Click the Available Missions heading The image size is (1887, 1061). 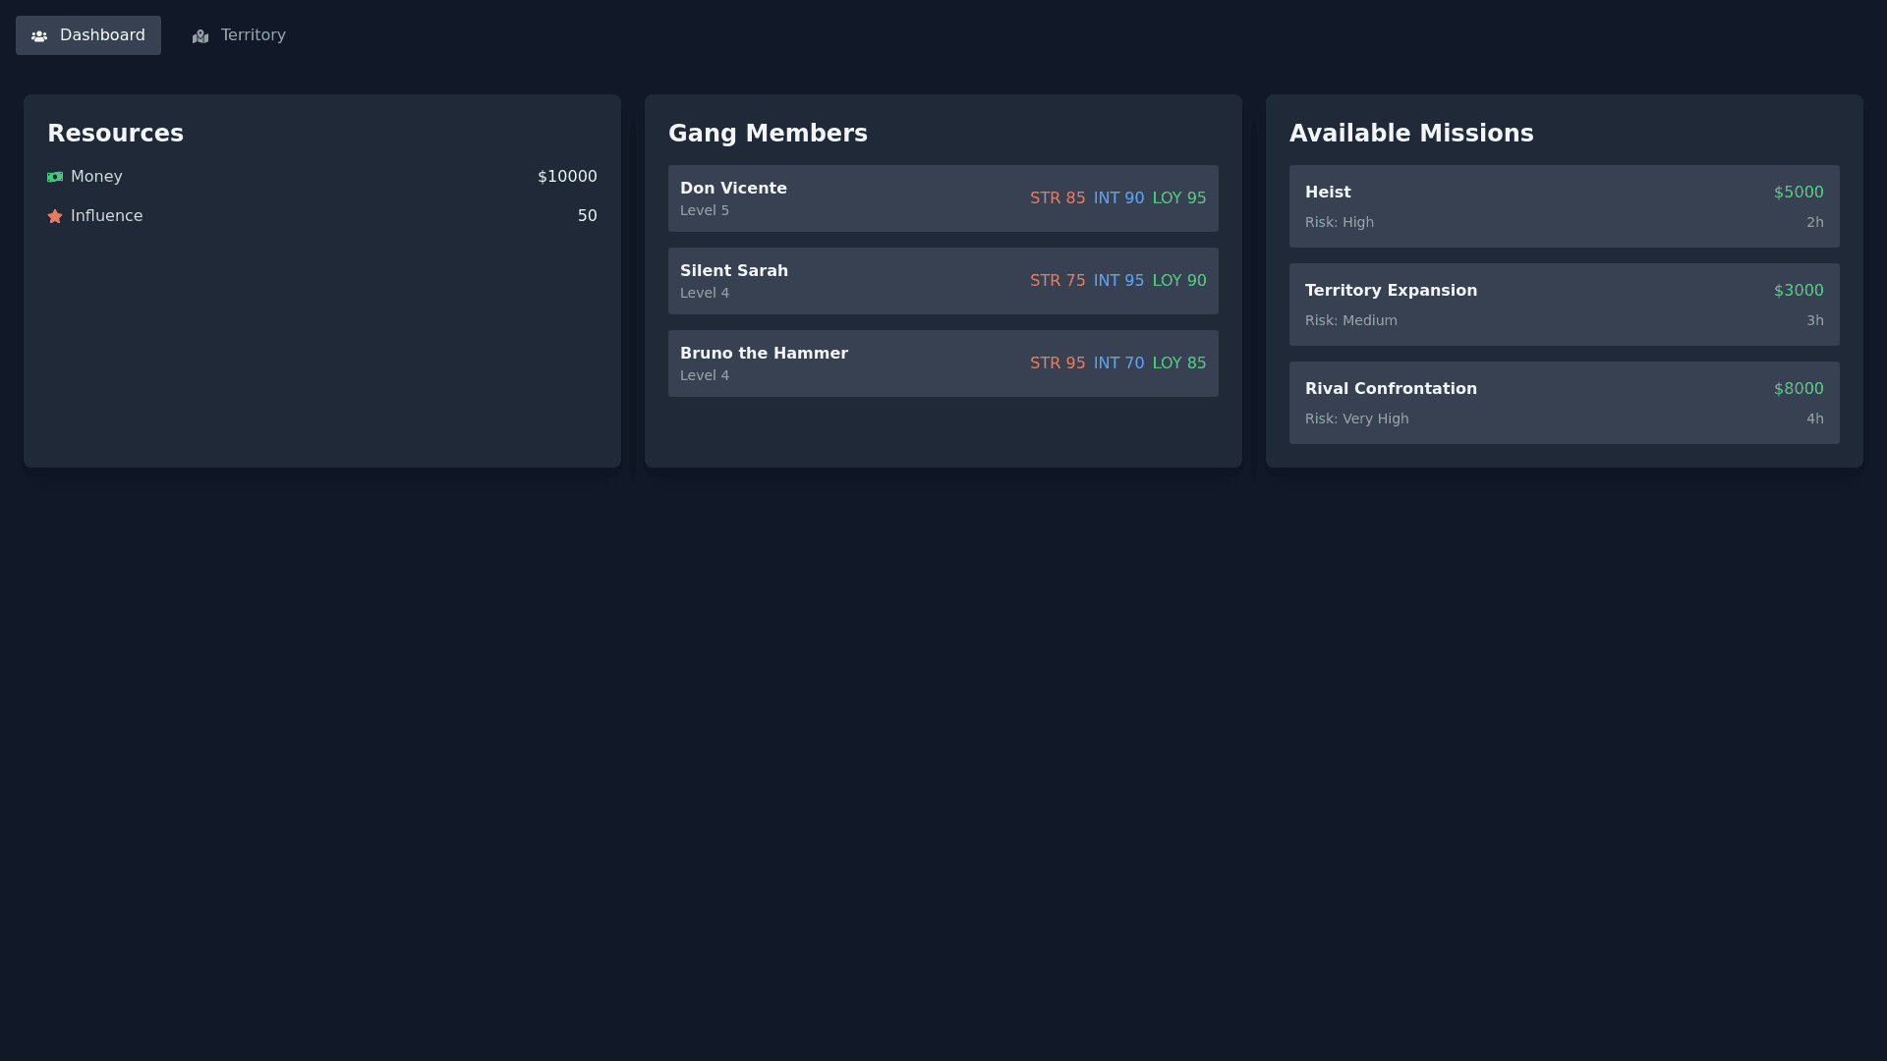(1410, 134)
